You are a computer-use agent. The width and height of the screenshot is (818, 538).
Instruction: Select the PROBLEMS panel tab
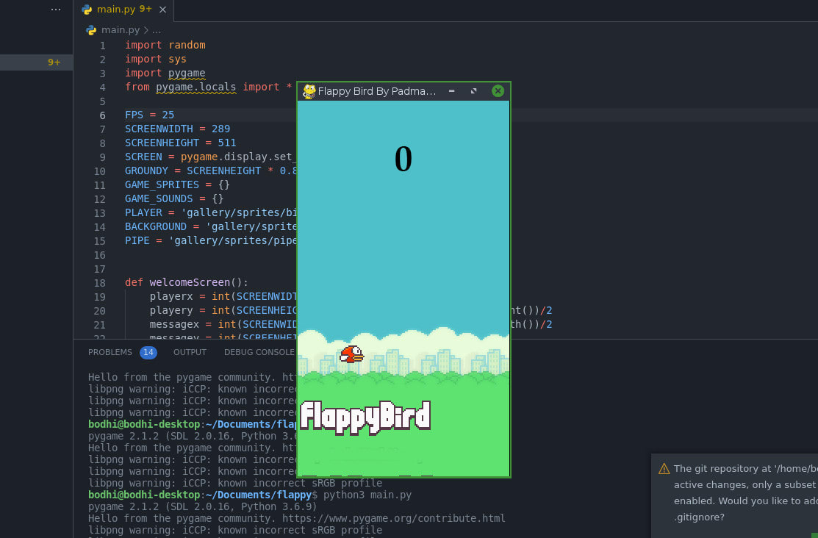tap(110, 352)
